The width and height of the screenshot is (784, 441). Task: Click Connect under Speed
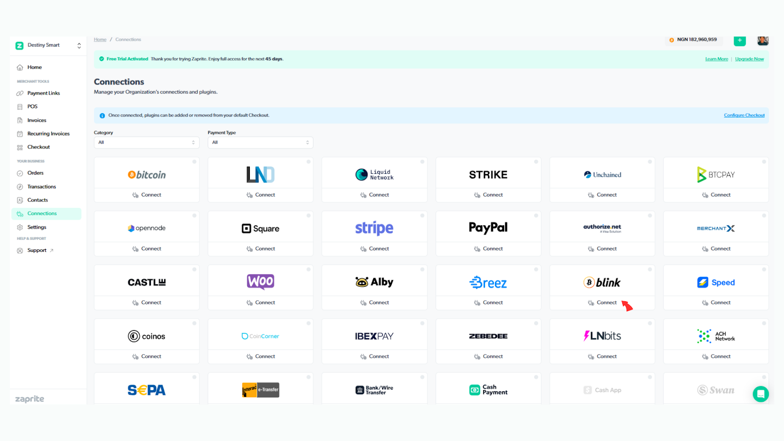716,303
